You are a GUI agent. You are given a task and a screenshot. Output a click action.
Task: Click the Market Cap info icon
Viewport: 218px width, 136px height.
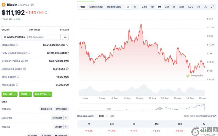(17, 45)
